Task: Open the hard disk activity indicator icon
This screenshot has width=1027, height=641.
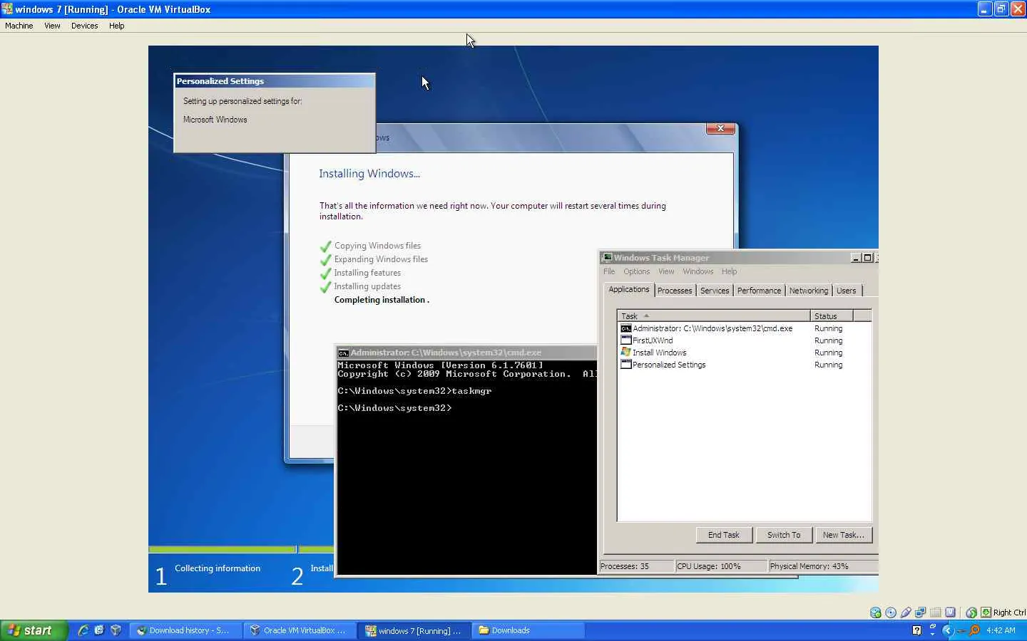Action: (876, 613)
